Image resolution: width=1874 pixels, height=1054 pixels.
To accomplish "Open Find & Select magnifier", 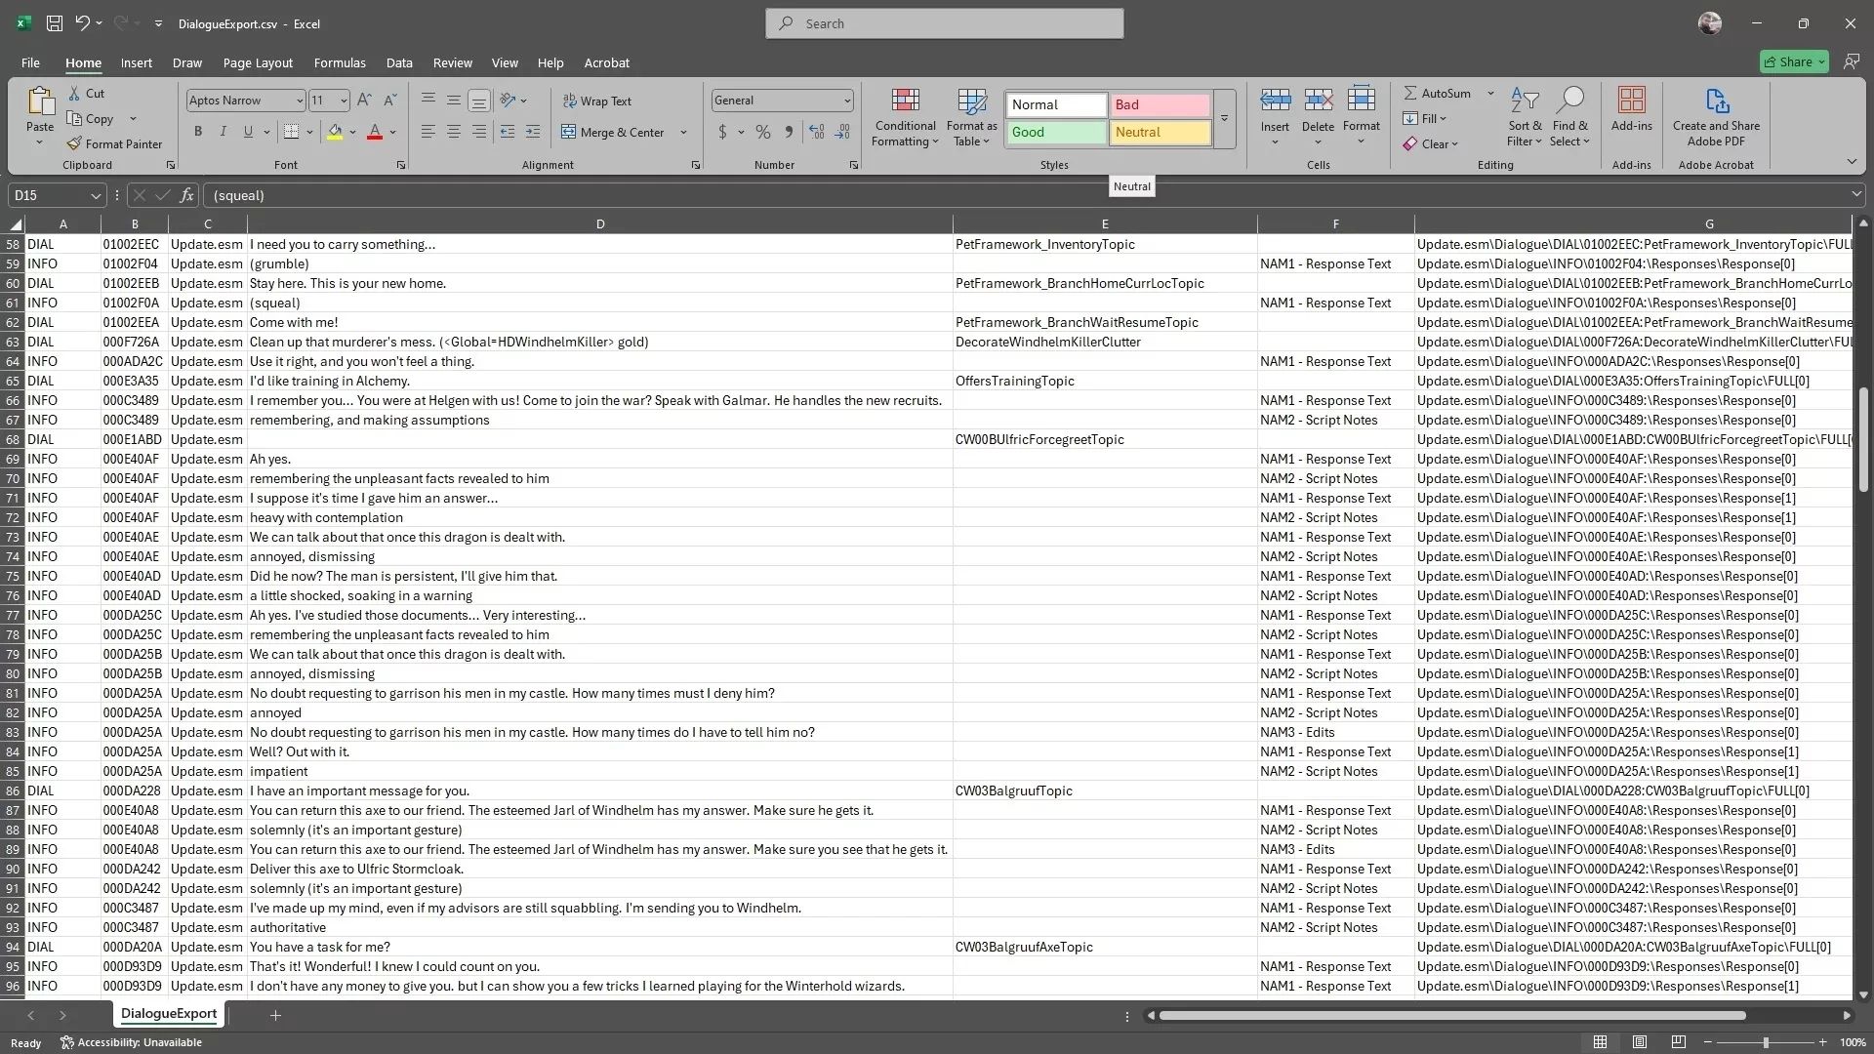I will pos(1569,101).
